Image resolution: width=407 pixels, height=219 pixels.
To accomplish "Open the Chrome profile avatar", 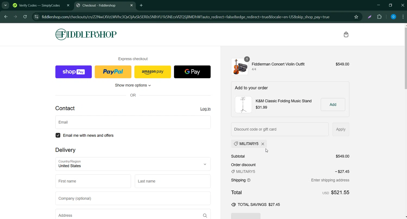I will point(393,17).
